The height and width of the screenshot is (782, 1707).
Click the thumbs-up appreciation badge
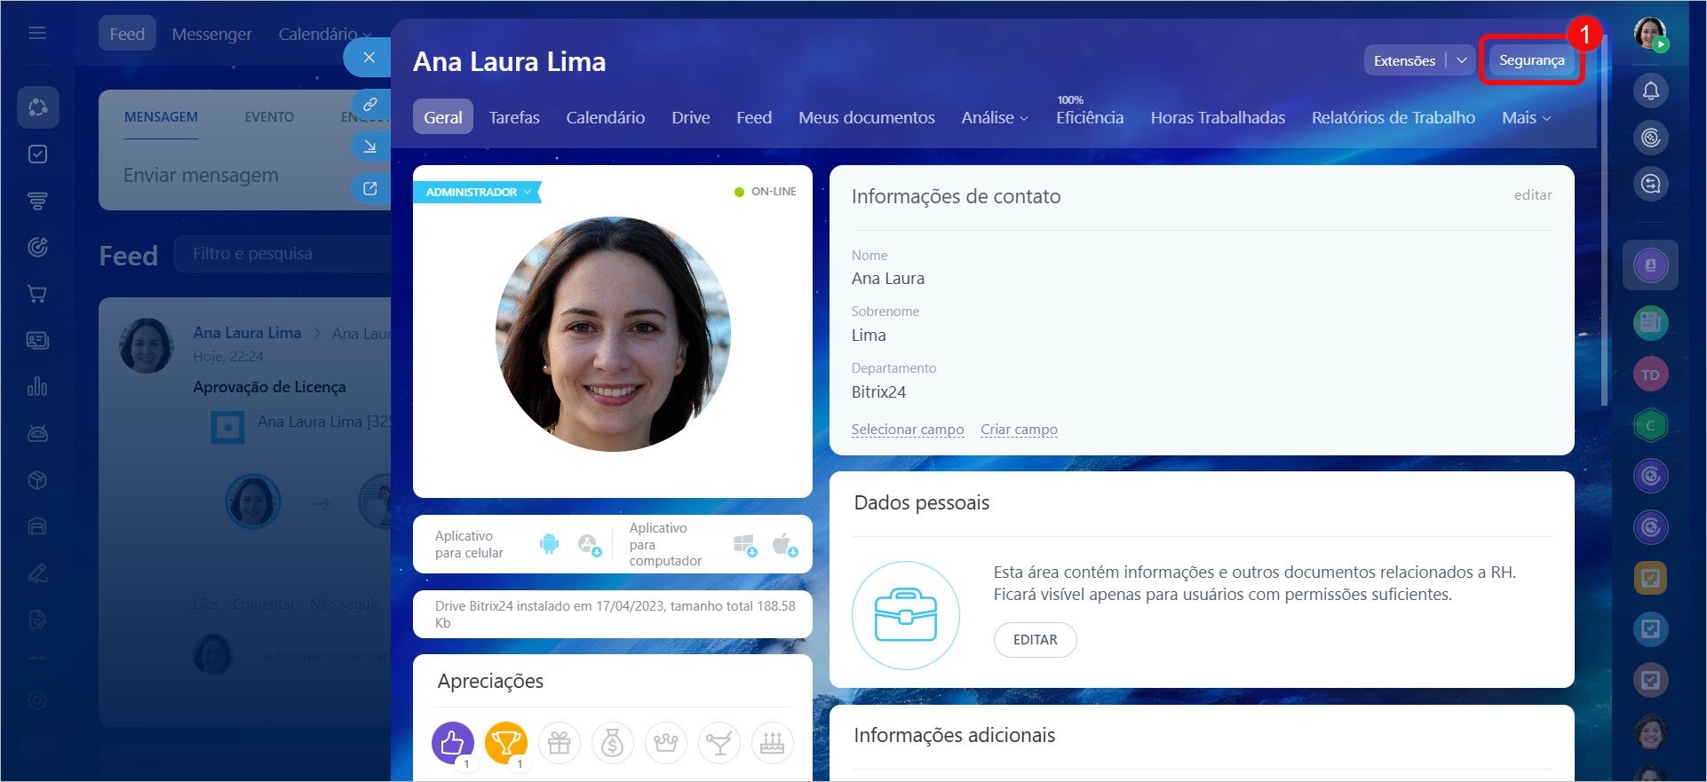pos(452,742)
